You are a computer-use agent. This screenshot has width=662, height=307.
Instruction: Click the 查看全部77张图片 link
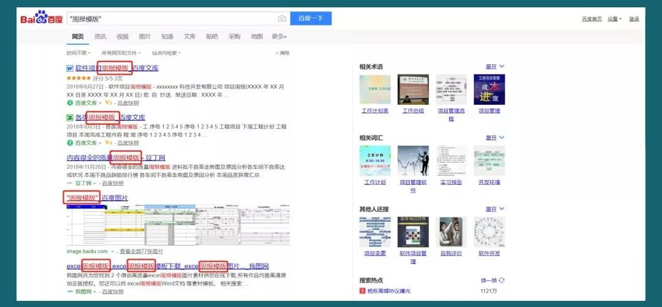[x=142, y=252]
